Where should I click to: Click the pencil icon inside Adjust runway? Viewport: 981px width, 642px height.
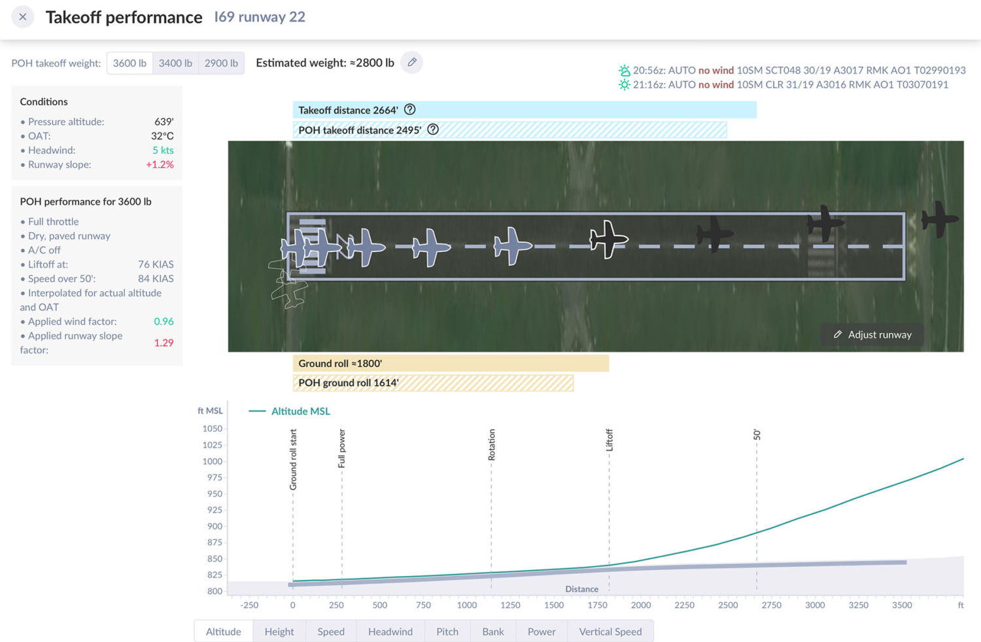click(x=838, y=334)
